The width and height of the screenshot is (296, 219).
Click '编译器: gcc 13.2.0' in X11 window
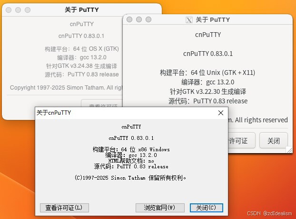pos(208,82)
